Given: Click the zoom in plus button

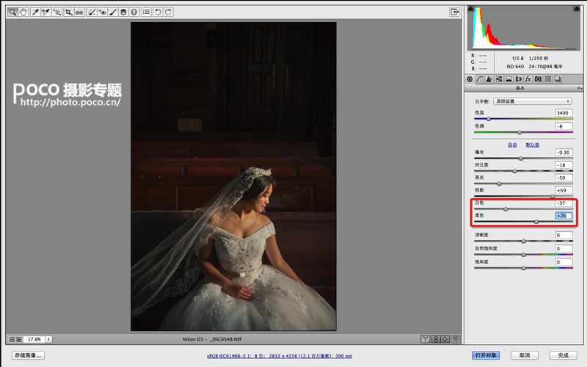Looking at the screenshot, I should click(19, 339).
